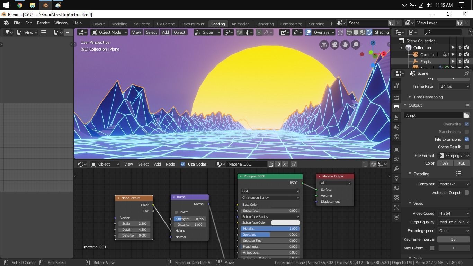Screen dimensions: 473x266
Task: Pin node editor material
Action: point(294,164)
